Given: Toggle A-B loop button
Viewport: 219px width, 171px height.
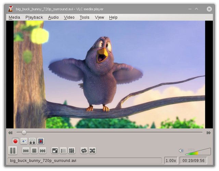Looking at the screenshot, I should click(x=33, y=141).
